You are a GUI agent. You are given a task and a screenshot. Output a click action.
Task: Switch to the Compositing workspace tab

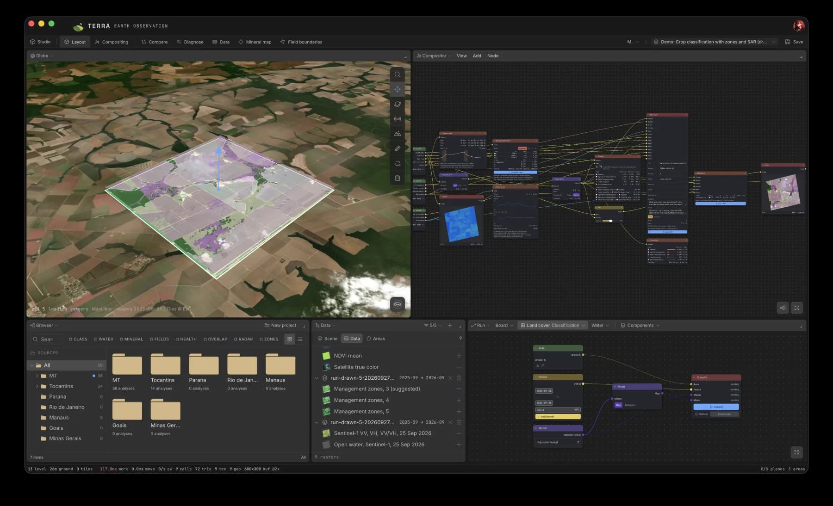point(112,42)
